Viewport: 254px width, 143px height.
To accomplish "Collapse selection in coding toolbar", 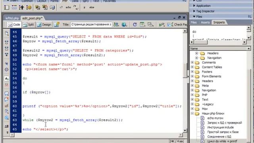I will point(7,48).
